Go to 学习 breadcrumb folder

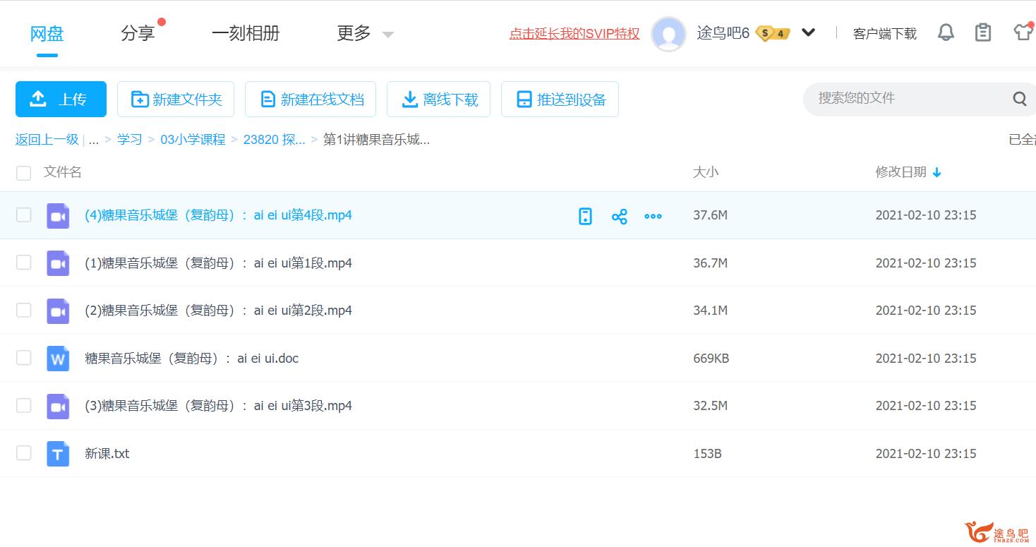pyautogui.click(x=130, y=140)
